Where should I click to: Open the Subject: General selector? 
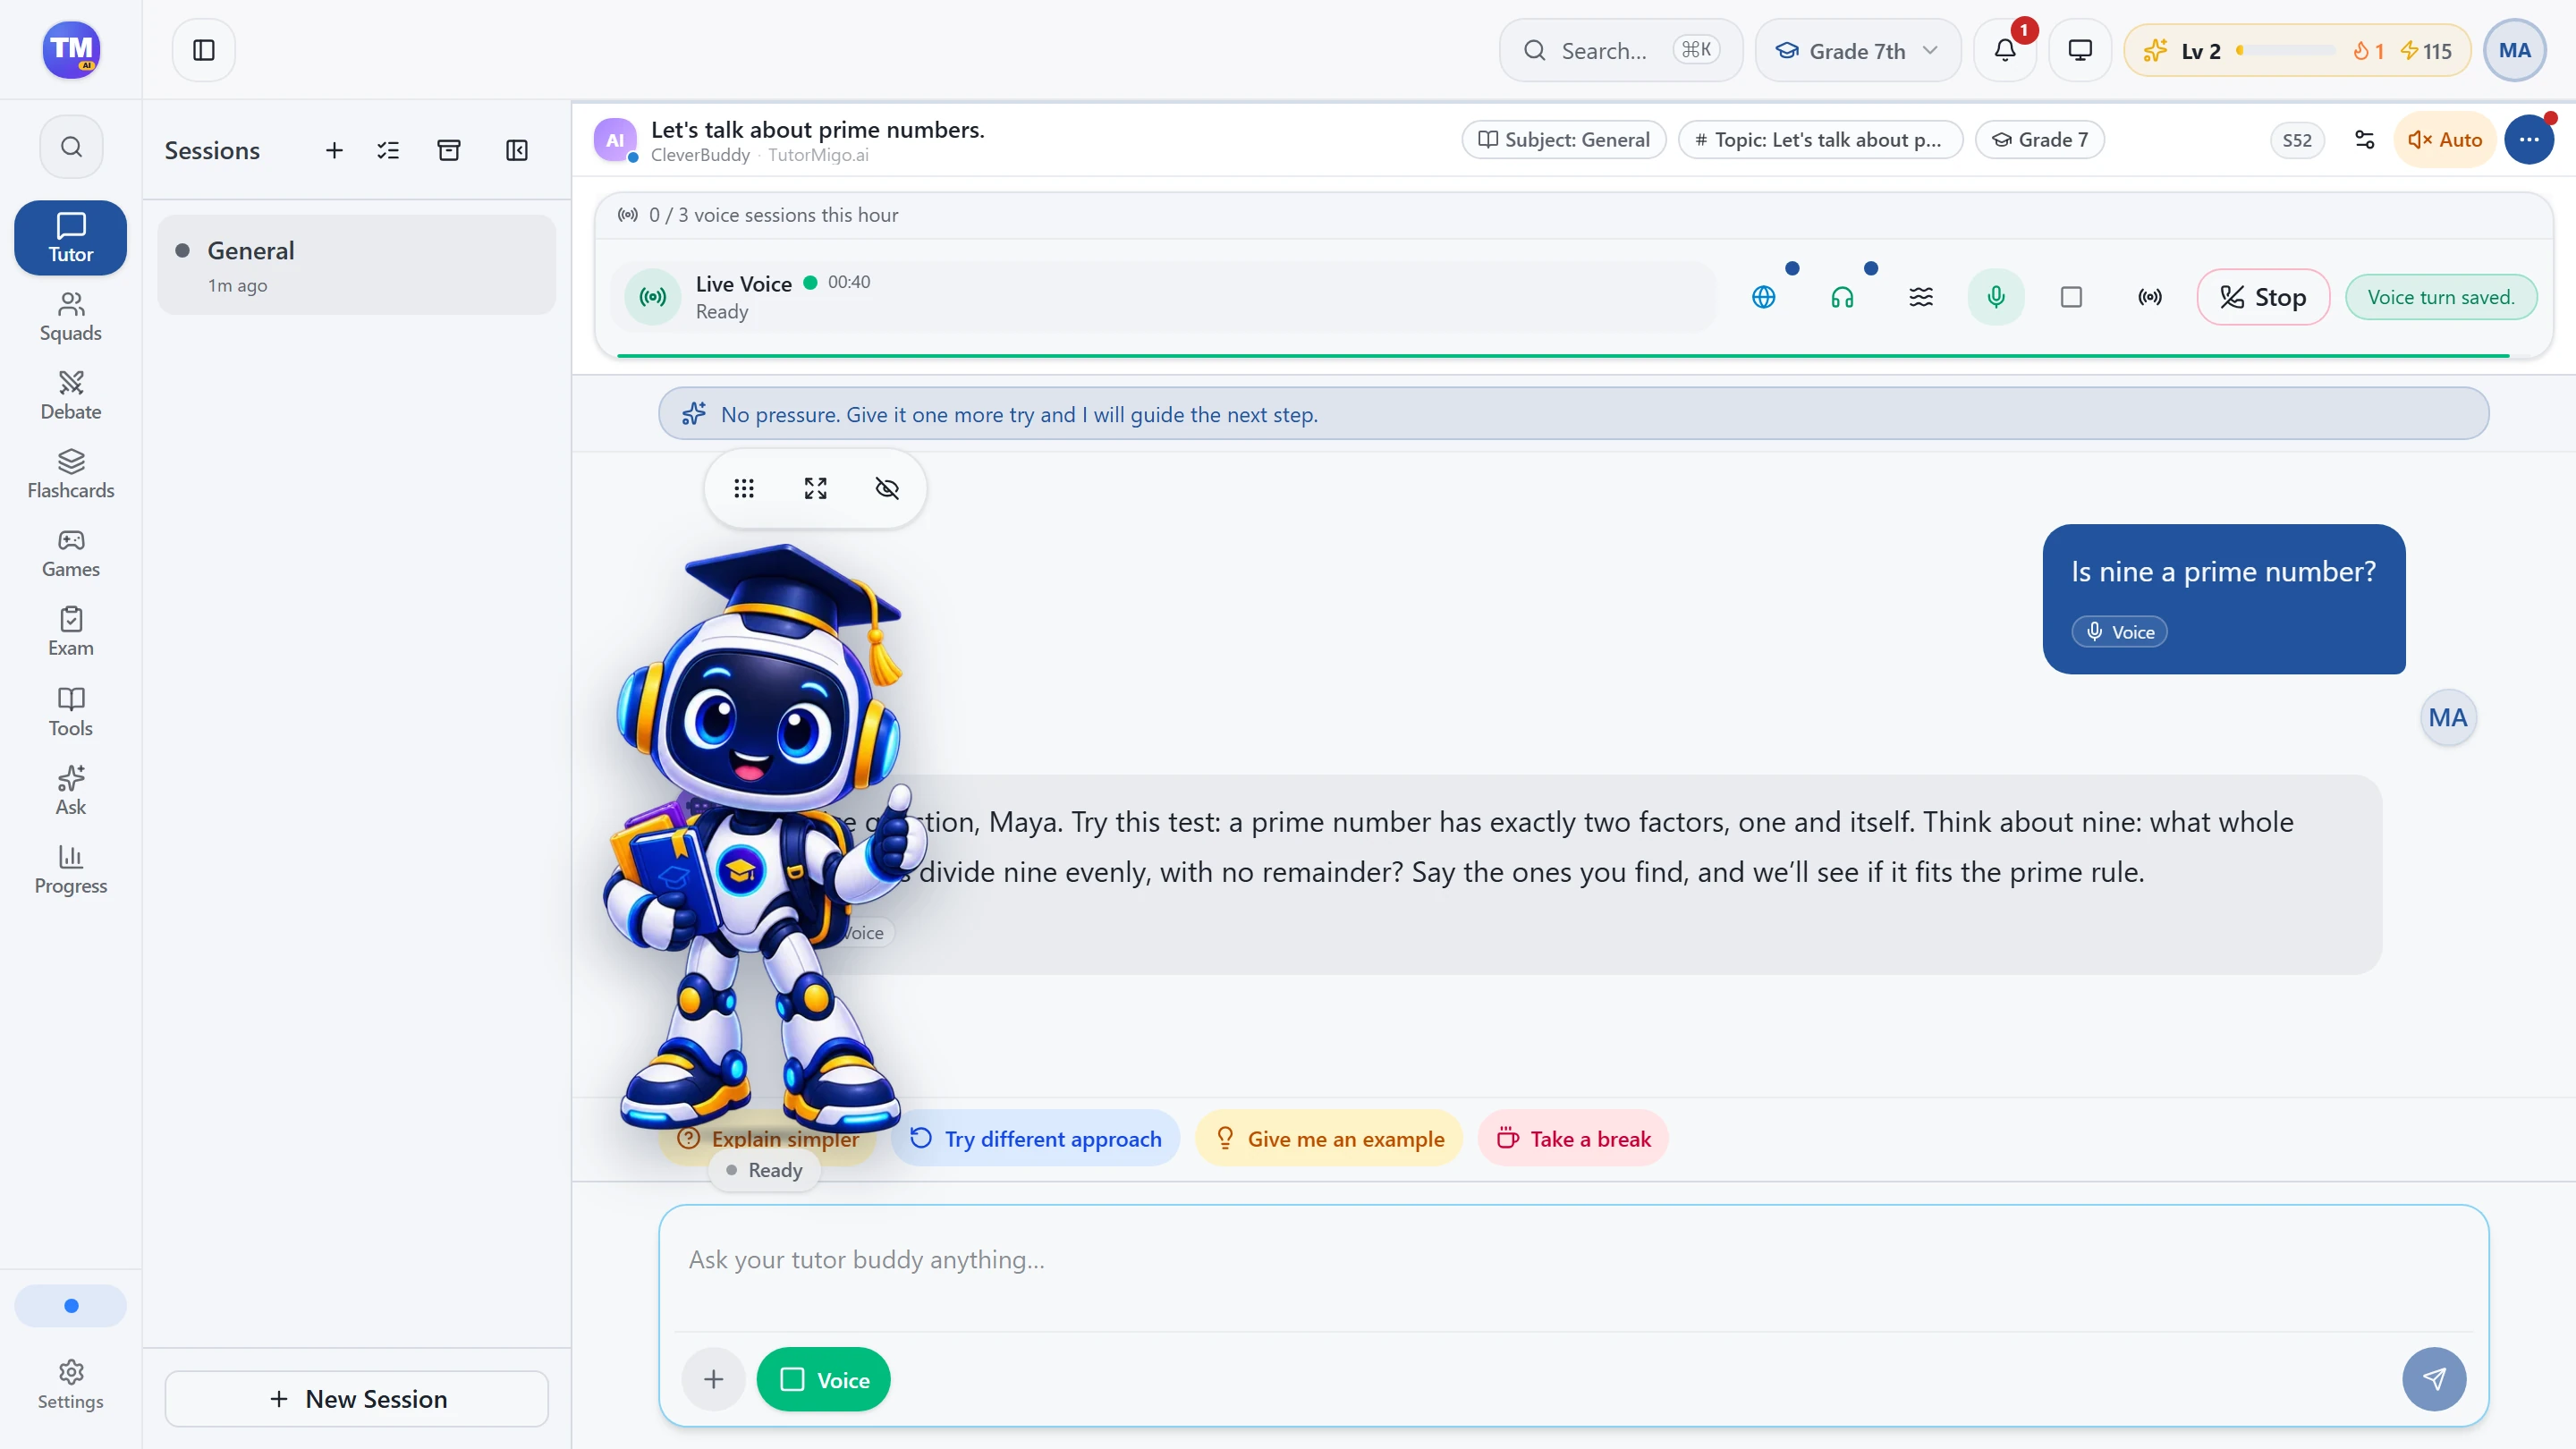(x=1564, y=140)
